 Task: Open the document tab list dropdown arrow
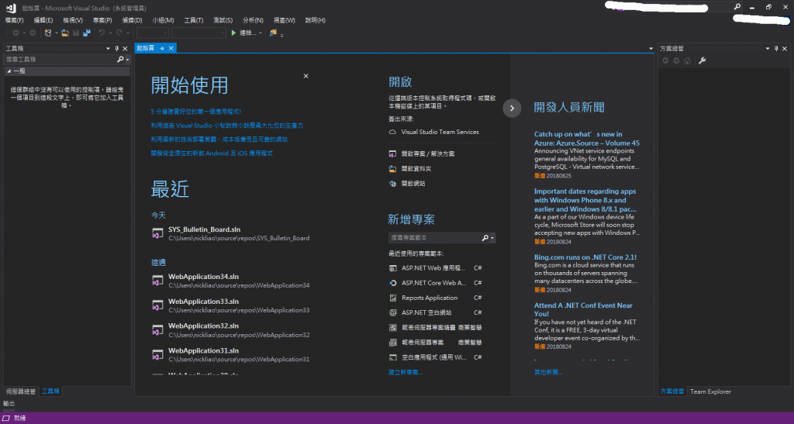[x=651, y=49]
